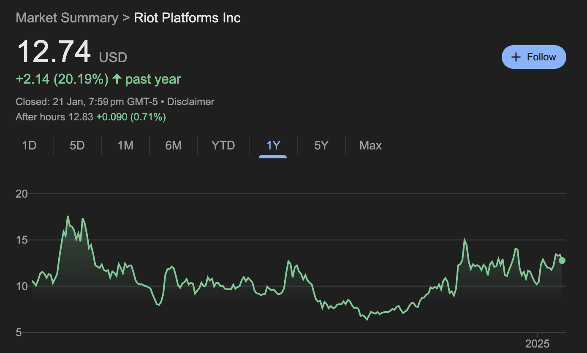Click the 12.74 price value
The width and height of the screenshot is (587, 353).
(x=54, y=52)
